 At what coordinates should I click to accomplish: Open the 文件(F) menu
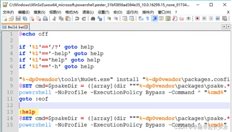pyautogui.click(x=8, y=12)
